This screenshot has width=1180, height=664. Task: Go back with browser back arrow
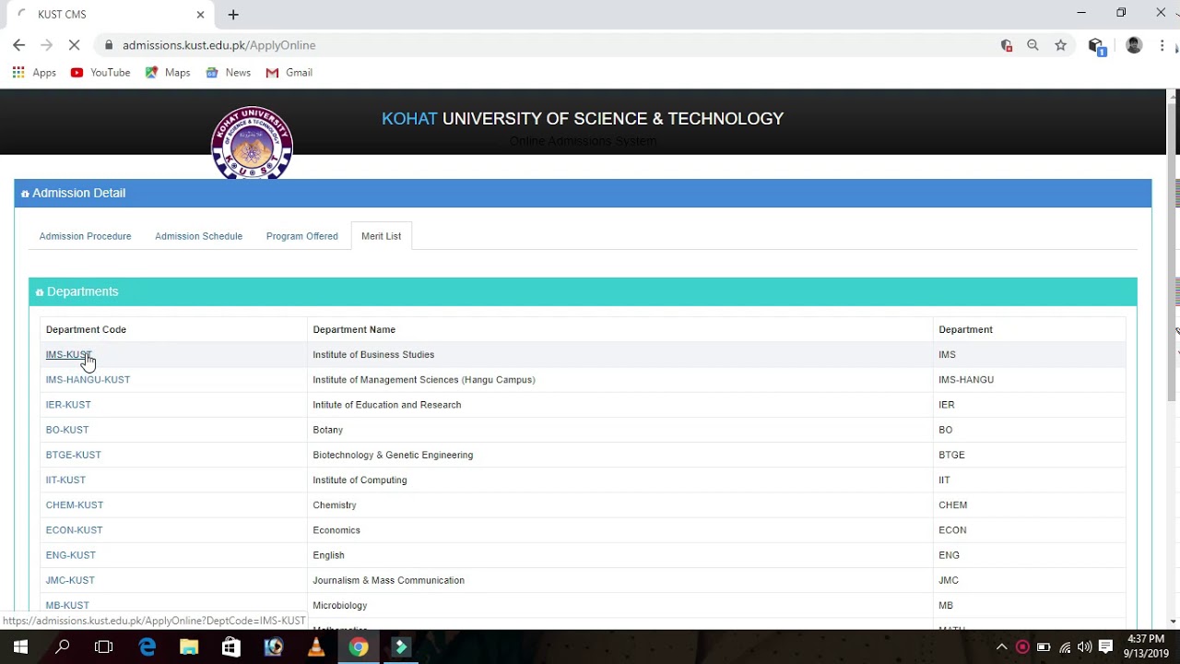pyautogui.click(x=18, y=45)
